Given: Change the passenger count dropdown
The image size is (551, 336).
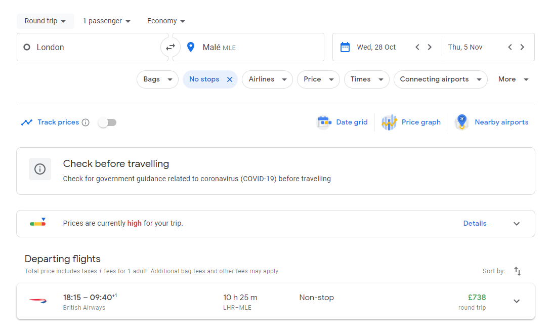Looking at the screenshot, I should point(107,21).
